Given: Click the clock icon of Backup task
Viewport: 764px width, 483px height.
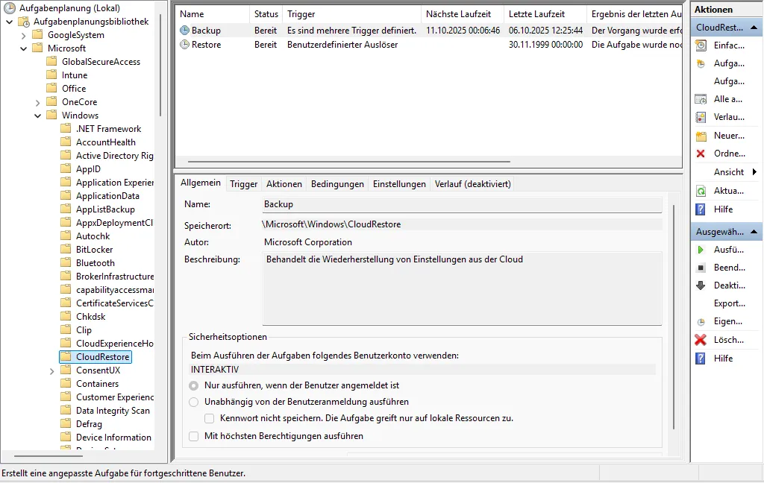Looking at the screenshot, I should [x=185, y=31].
